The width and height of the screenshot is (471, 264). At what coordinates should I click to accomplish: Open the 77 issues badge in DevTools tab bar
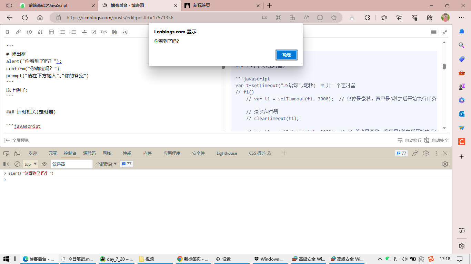click(x=401, y=153)
